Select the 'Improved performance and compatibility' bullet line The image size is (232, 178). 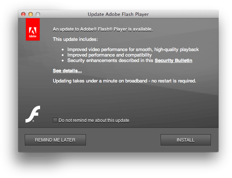click(110, 55)
